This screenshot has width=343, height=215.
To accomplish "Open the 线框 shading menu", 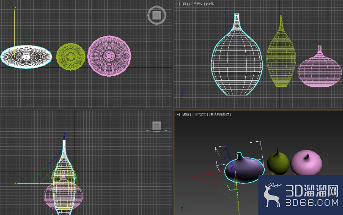I will click(x=211, y=4).
